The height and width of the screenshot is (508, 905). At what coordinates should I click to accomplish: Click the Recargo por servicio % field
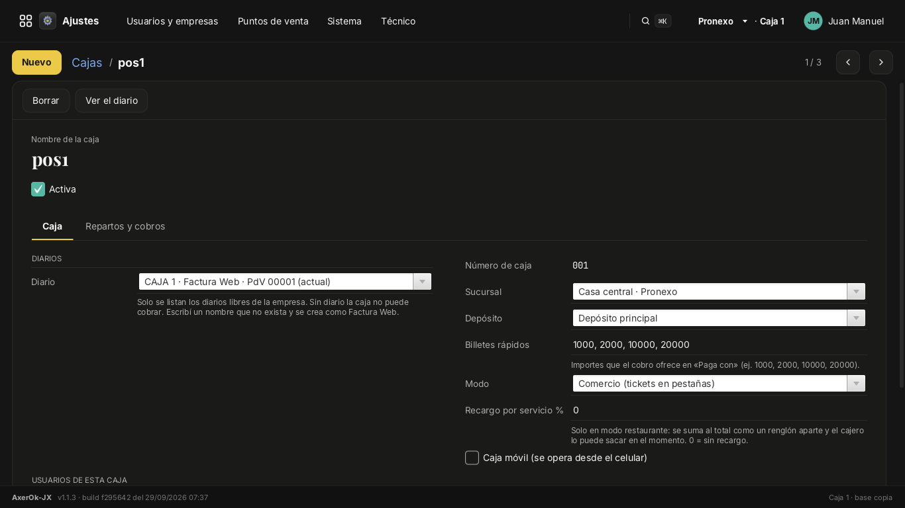pos(718,410)
